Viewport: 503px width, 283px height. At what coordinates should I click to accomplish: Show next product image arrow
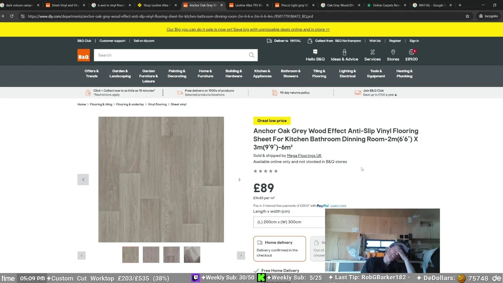239,180
